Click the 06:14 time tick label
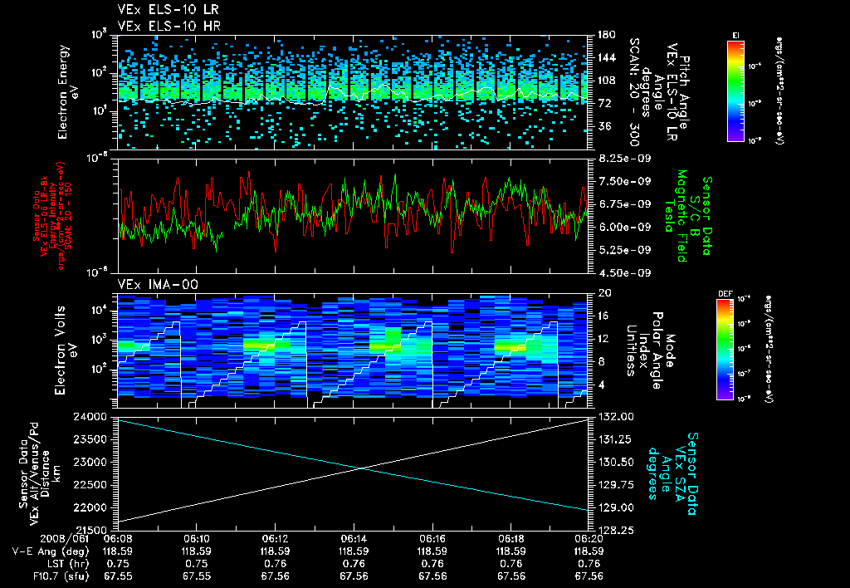850x588 pixels. click(x=354, y=539)
